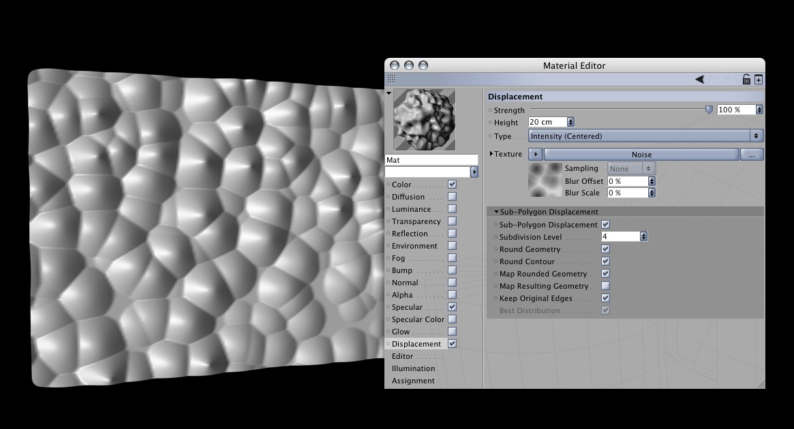The image size is (794, 429).
Task: Select the Luminance channel label
Action: pyautogui.click(x=411, y=209)
